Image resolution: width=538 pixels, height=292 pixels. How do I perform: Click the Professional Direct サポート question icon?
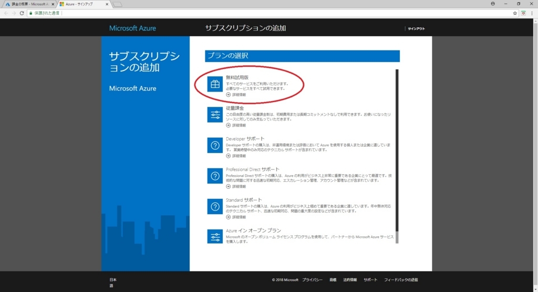coord(215,176)
